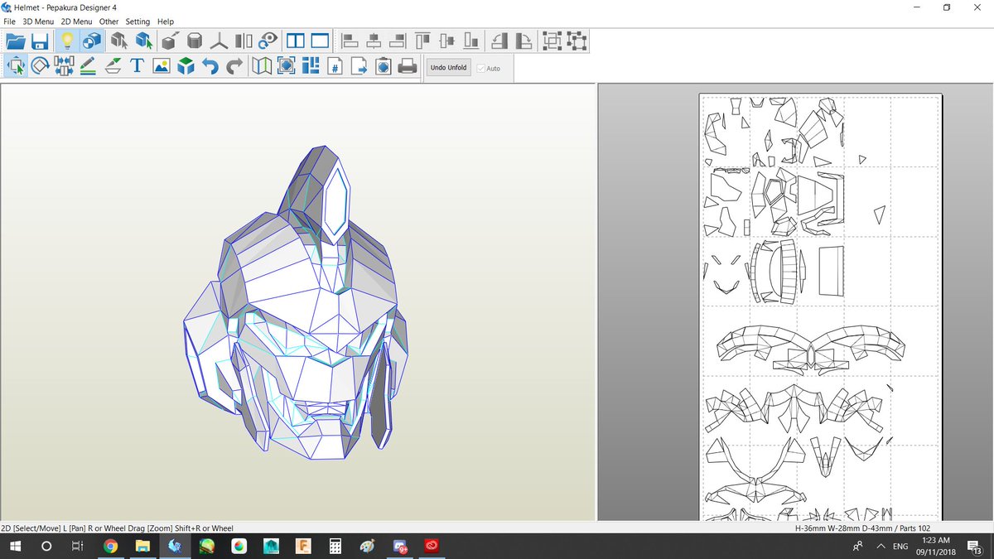Click the three-axis orientation icon
This screenshot has width=994, height=559.
219,41
